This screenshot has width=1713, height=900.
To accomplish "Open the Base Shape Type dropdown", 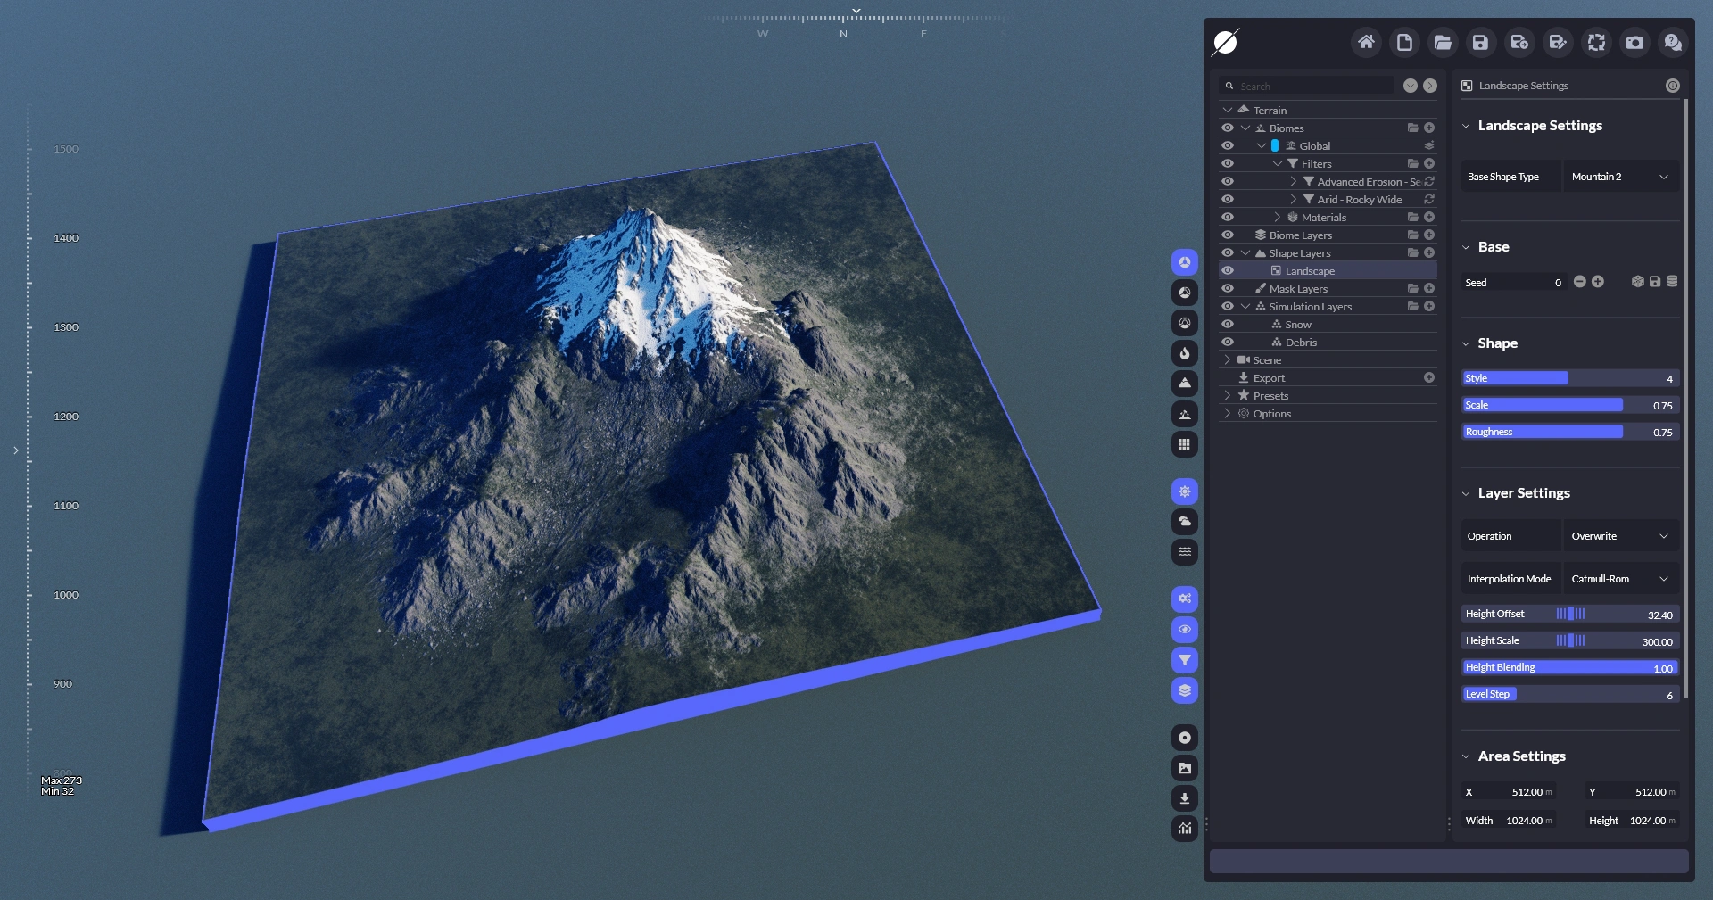I will (x=1619, y=177).
